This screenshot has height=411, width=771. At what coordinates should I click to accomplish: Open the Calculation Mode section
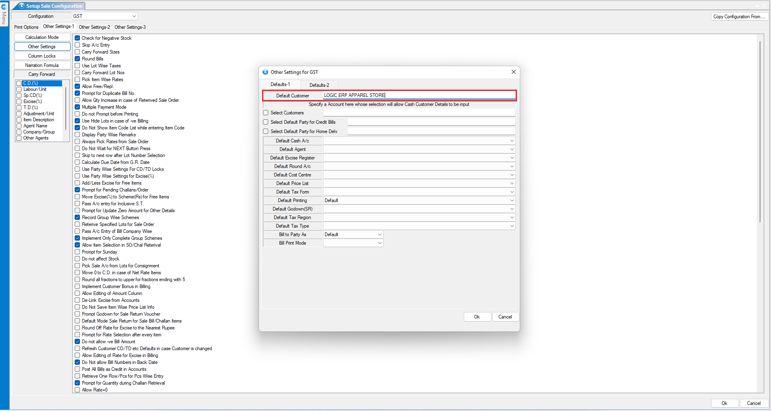tap(42, 37)
